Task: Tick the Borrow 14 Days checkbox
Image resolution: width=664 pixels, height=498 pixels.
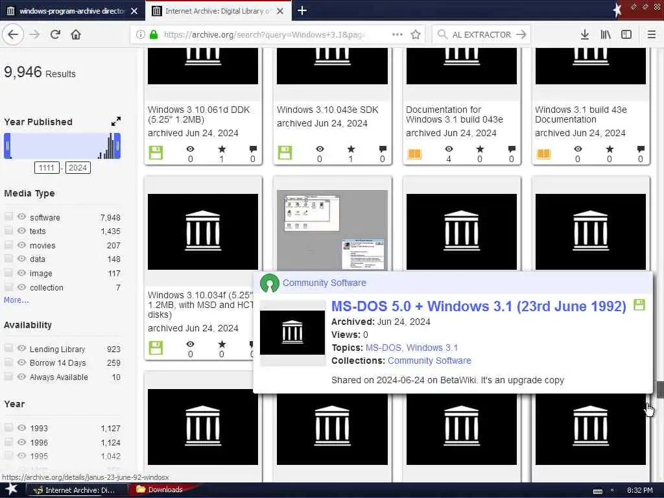Action: (8, 362)
